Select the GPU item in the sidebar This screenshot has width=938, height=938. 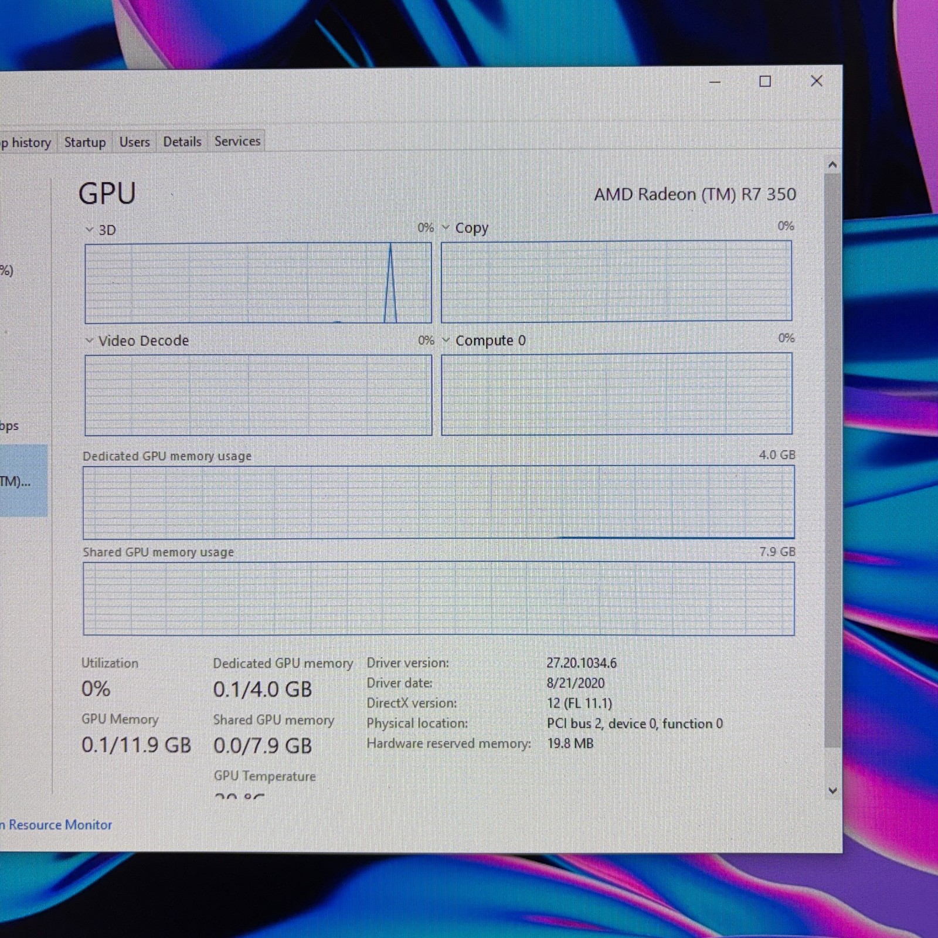[x=23, y=481]
